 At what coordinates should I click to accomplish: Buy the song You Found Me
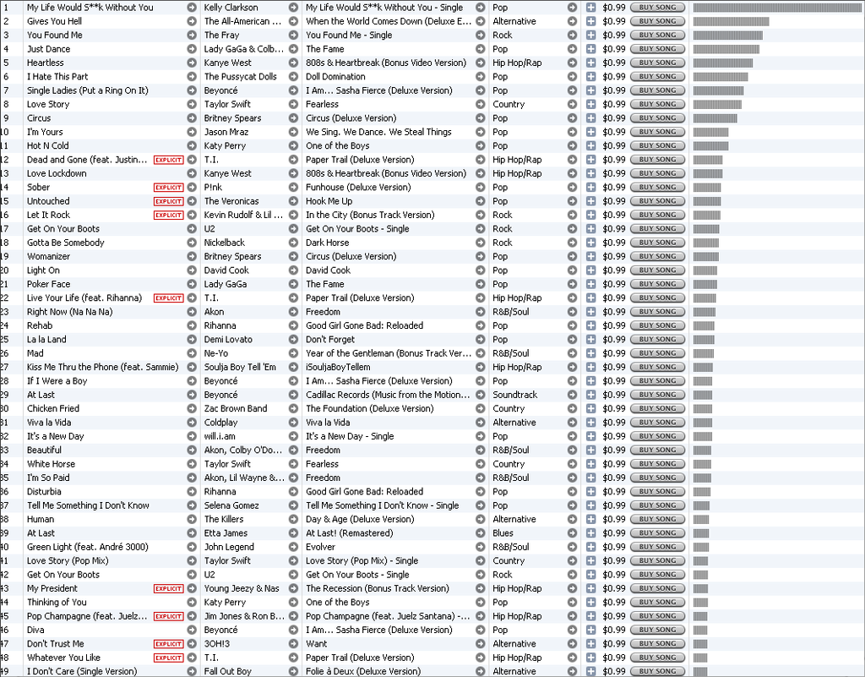657,35
